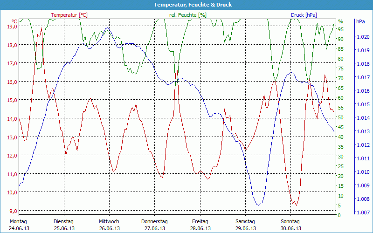373x233 pixels.
Task: Pick the "17,0" temperature axis value
Action: (12, 63)
